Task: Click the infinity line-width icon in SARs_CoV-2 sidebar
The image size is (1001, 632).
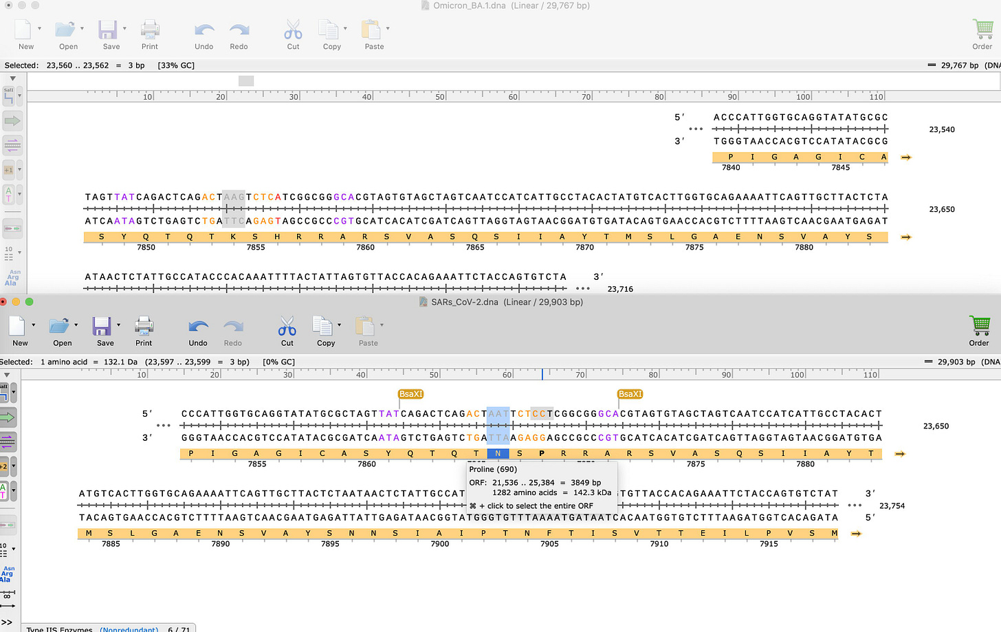Action: click(8, 595)
